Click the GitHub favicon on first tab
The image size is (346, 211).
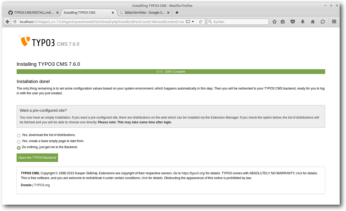(11, 12)
